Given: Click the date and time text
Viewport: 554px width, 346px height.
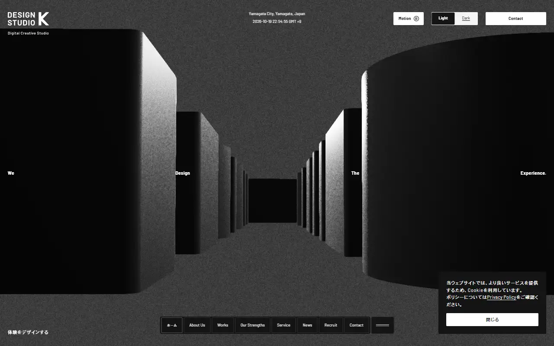Looking at the screenshot, I should point(277,22).
